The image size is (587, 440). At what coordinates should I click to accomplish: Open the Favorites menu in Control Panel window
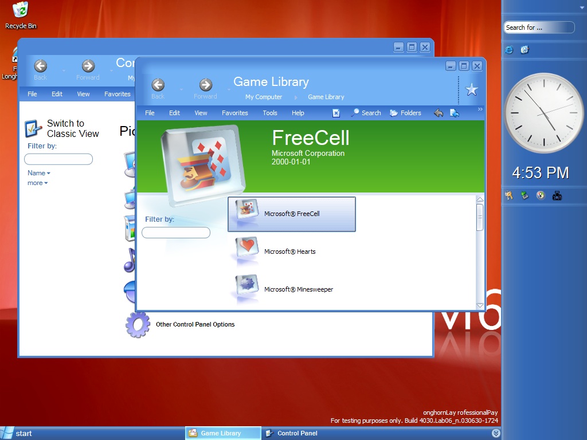click(x=117, y=94)
